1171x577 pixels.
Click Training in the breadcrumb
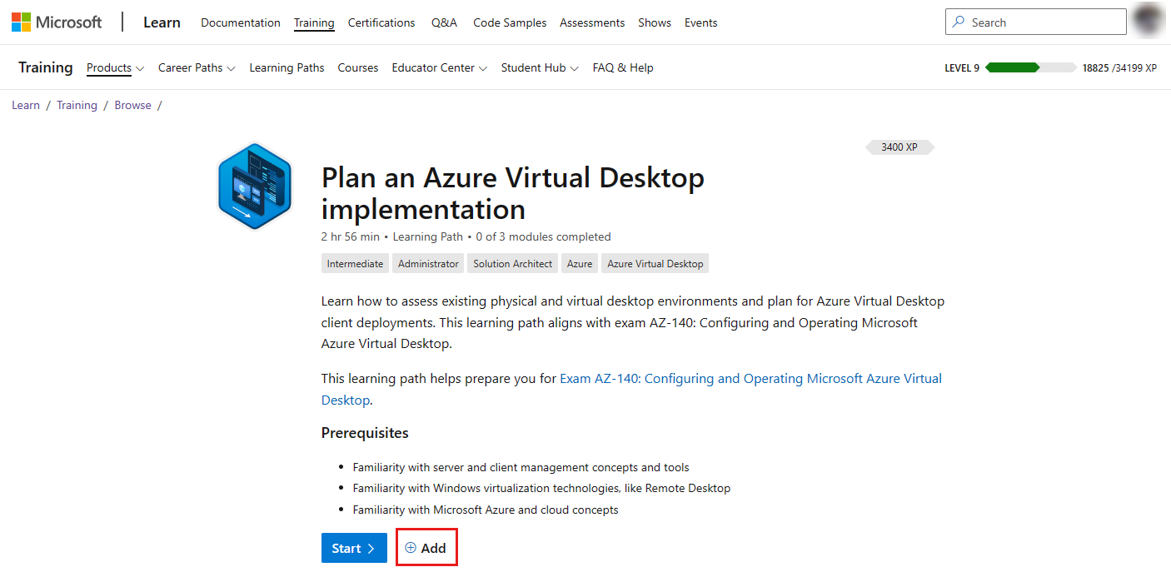(77, 105)
